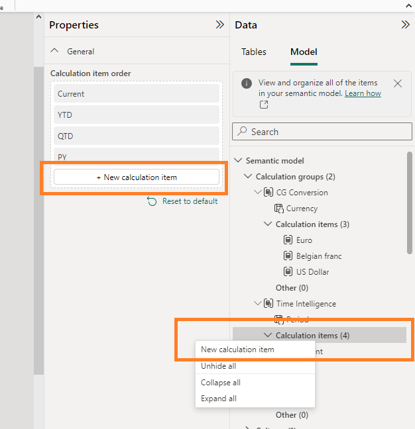
Task: Collapse the Calculation groups (2) node
Action: [249, 177]
